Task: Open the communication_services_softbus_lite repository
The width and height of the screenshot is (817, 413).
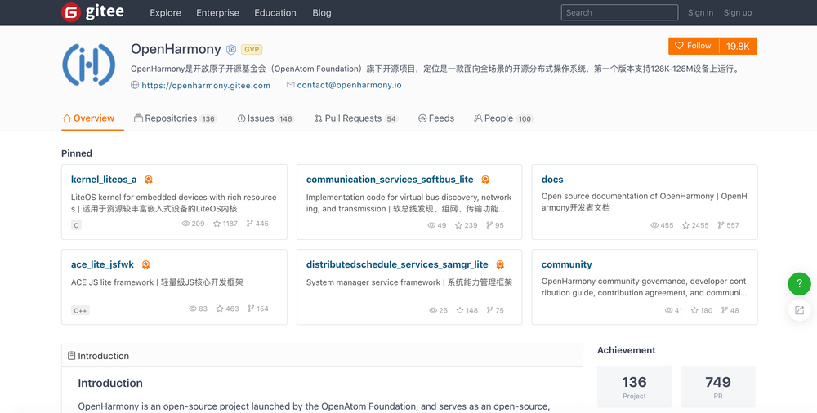Action: click(390, 180)
